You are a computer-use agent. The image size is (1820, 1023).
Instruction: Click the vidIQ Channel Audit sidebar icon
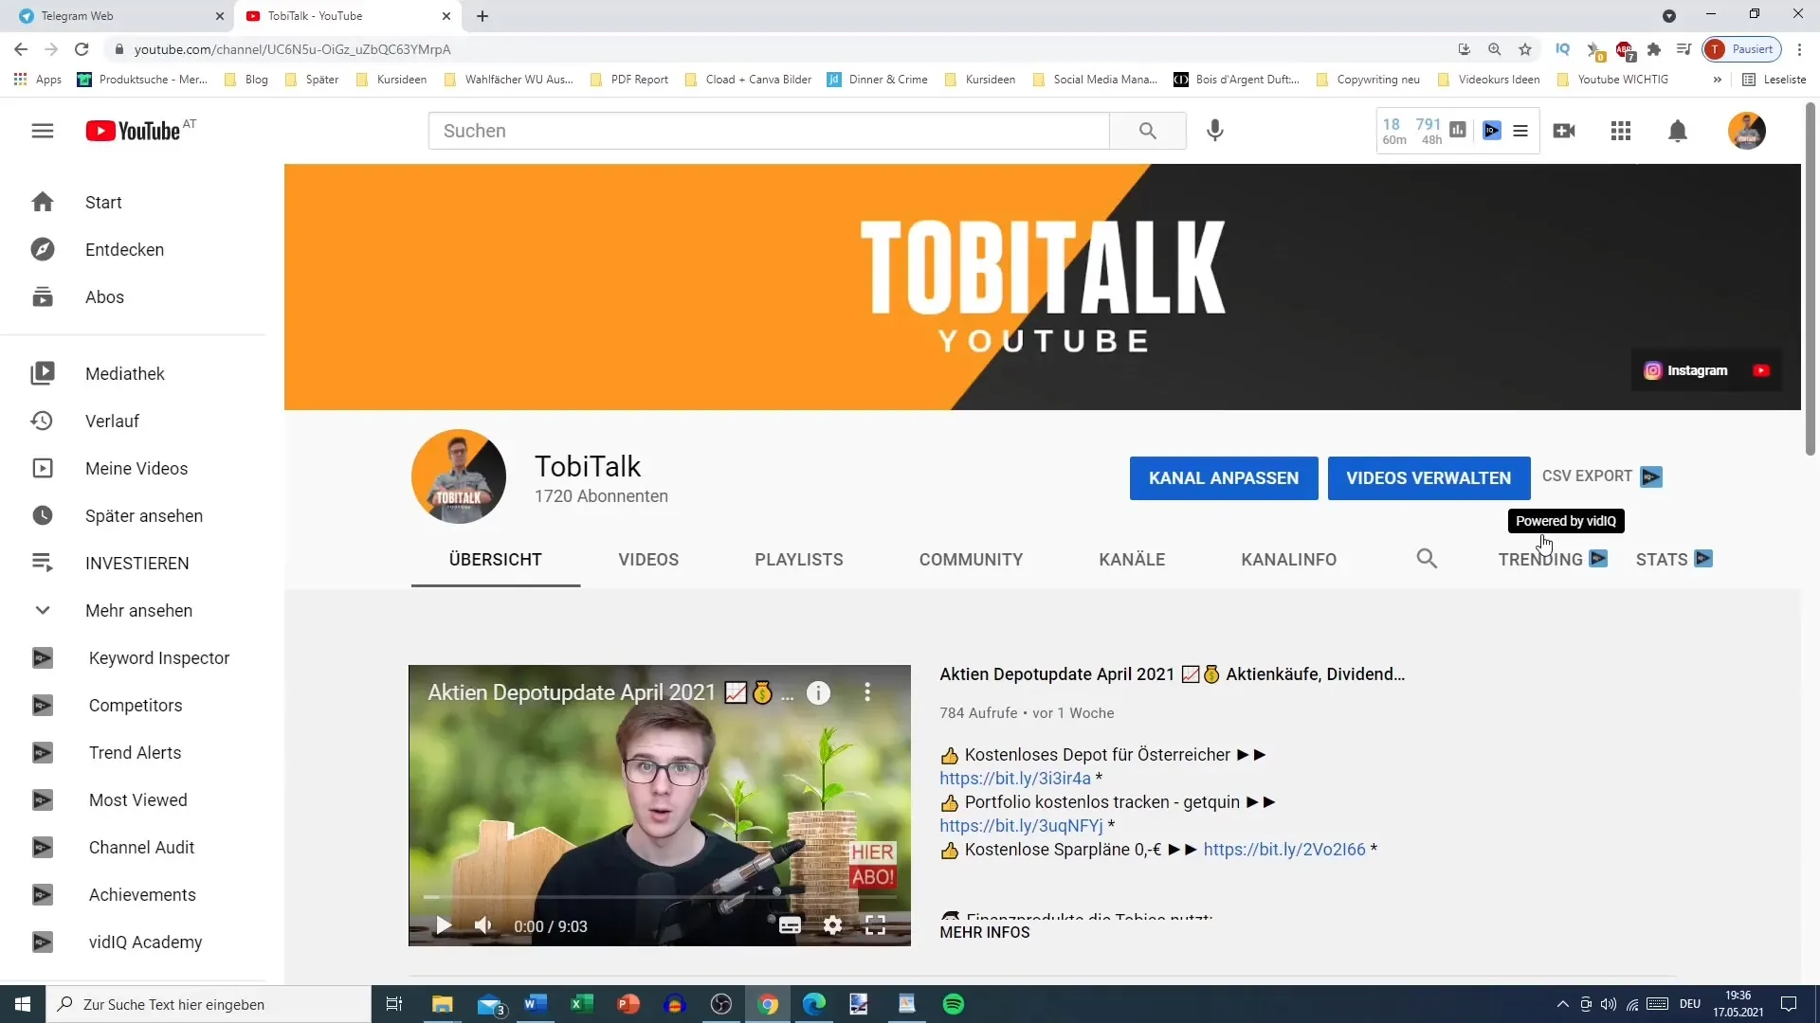tap(43, 847)
